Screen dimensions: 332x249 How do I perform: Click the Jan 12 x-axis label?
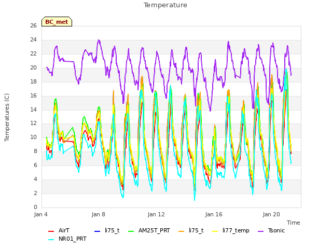point(156,214)
